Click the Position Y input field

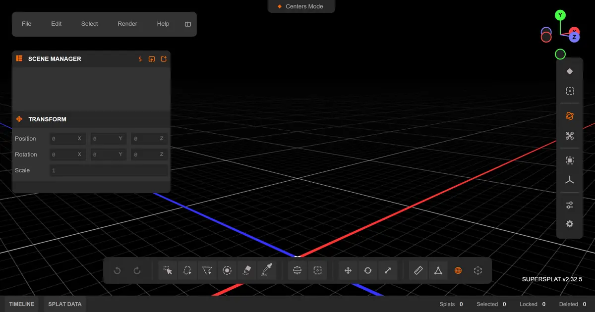(x=108, y=139)
